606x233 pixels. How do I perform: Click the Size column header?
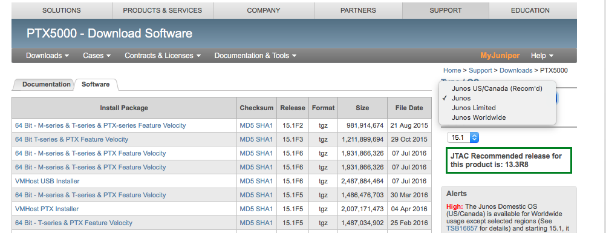point(362,108)
